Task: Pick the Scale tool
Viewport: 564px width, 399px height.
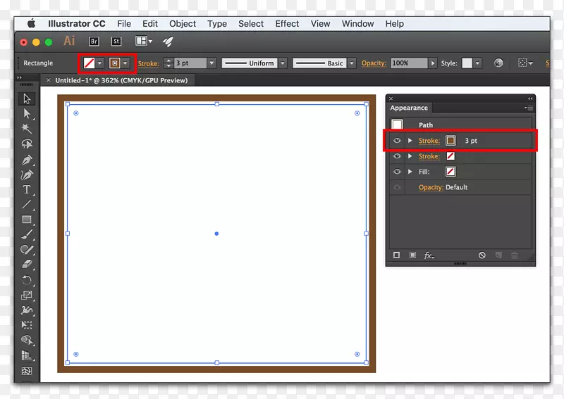Action: pyautogui.click(x=27, y=295)
